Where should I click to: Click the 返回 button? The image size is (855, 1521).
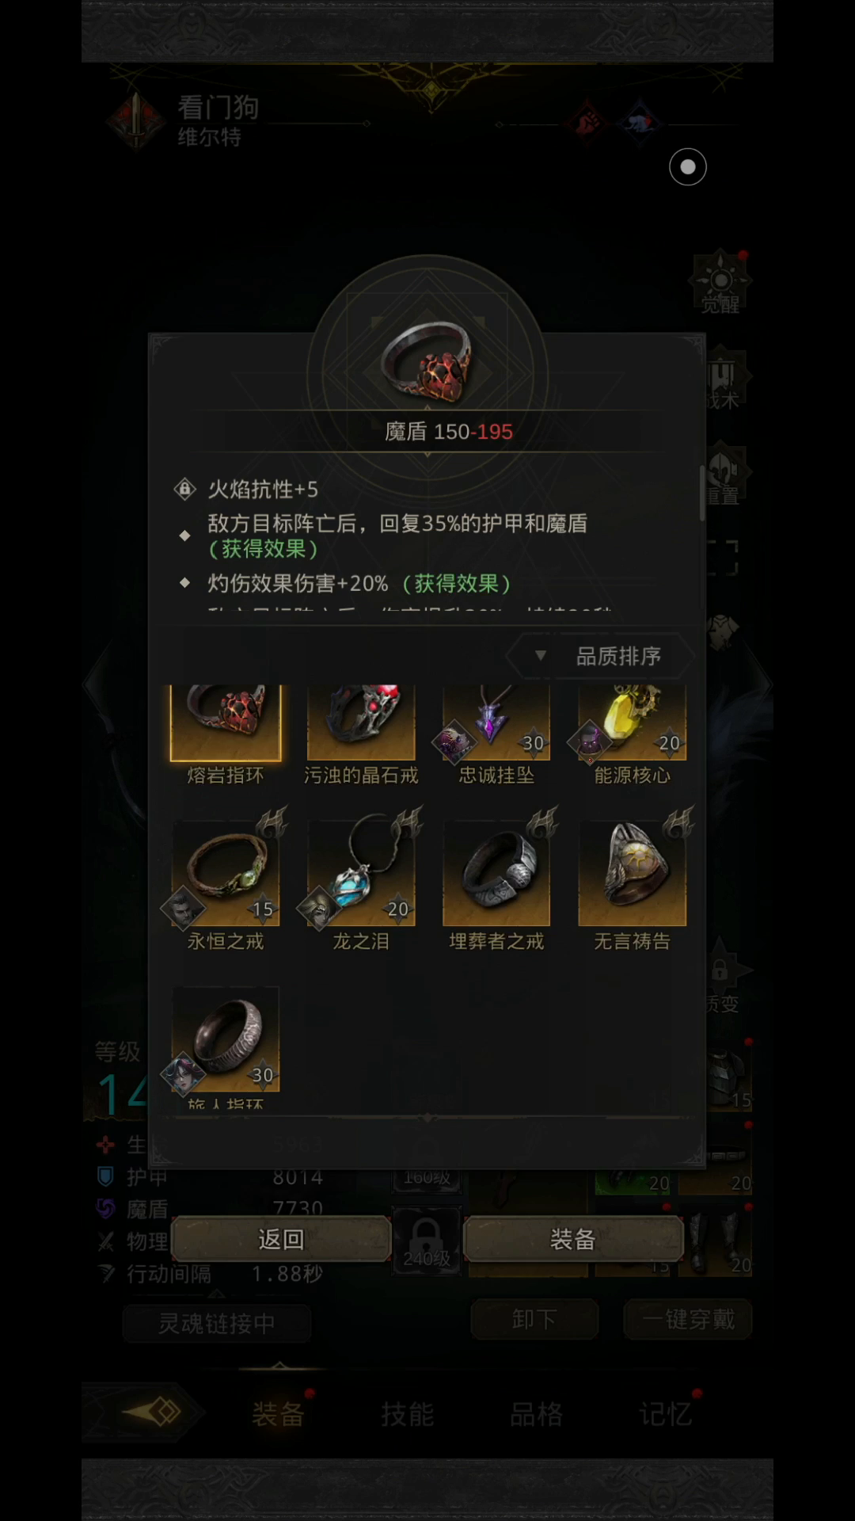point(281,1239)
